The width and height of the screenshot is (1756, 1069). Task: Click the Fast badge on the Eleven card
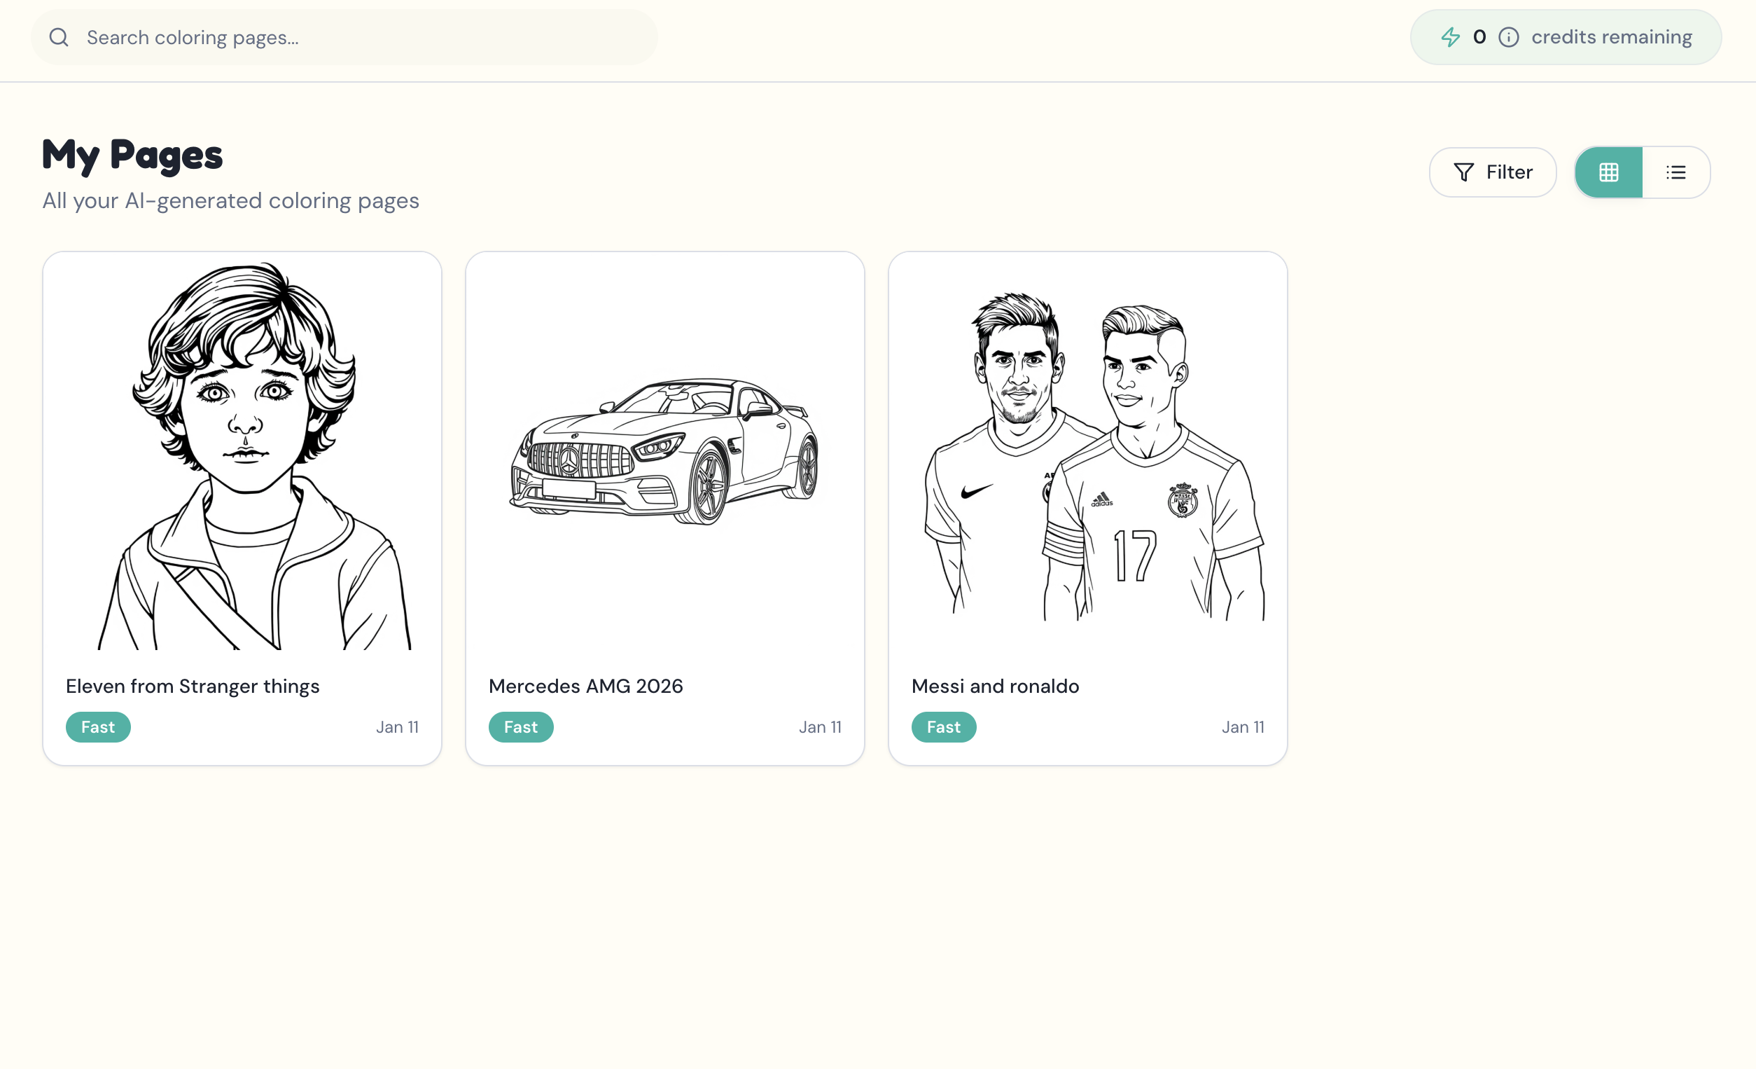click(x=97, y=726)
